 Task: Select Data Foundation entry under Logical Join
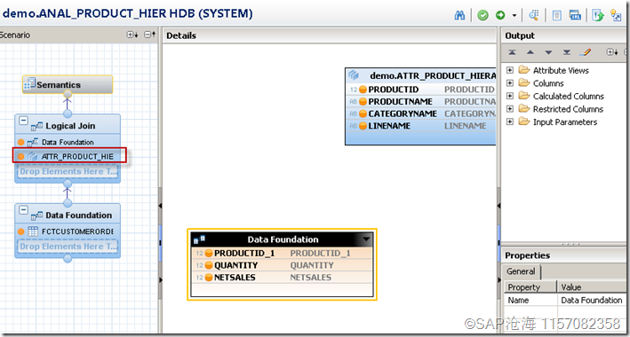[68, 142]
